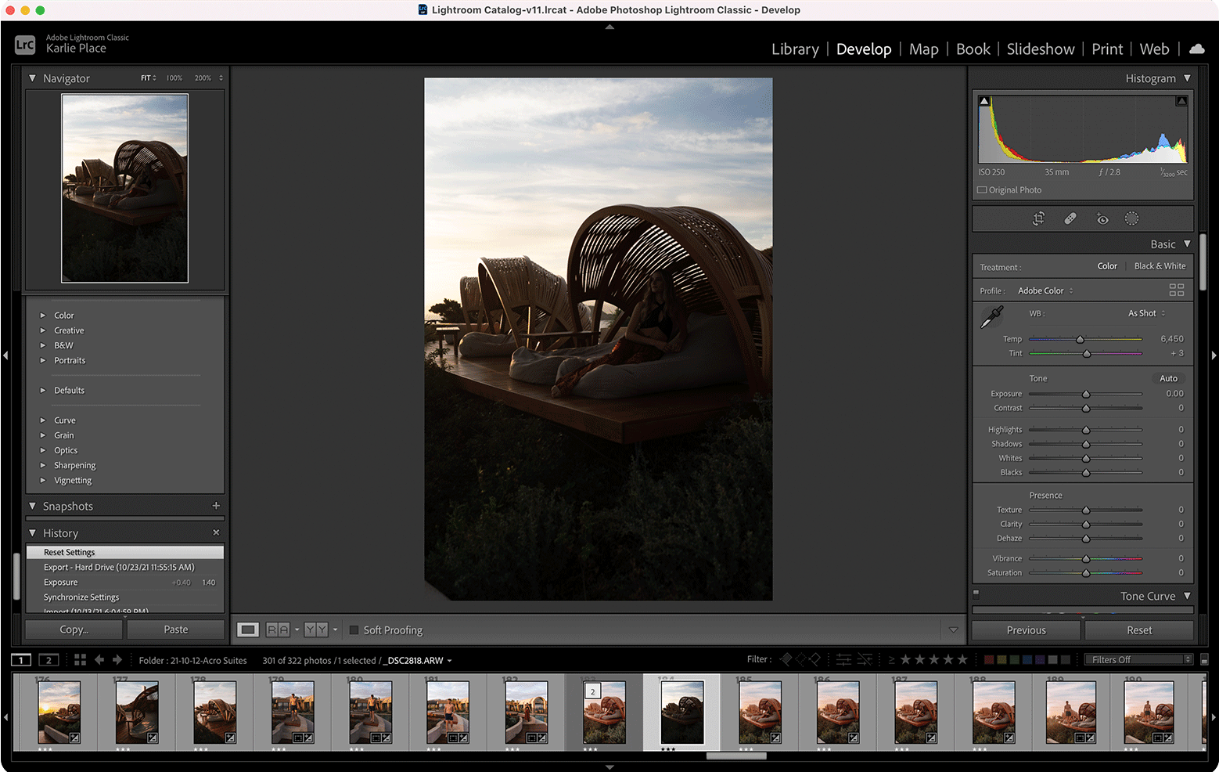
Task: Clear History with the X icon
Action: pyautogui.click(x=216, y=532)
